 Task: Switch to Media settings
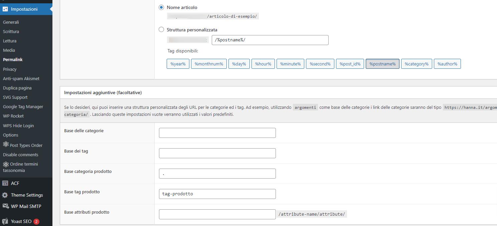click(9, 50)
